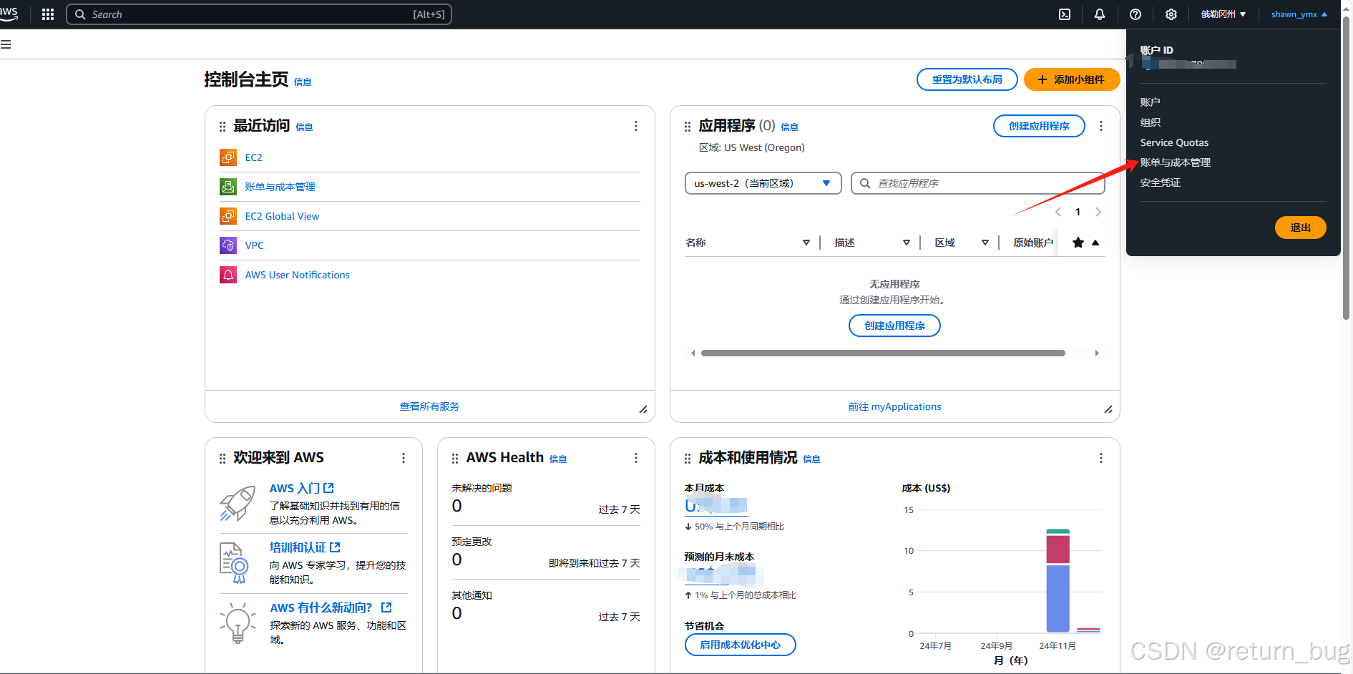
Task: Sort applications by 区域 column
Action: pyautogui.click(x=985, y=243)
